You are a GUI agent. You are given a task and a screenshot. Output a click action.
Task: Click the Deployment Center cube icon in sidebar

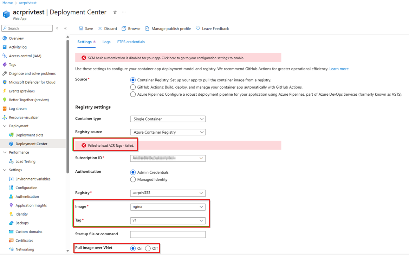pos(11,144)
